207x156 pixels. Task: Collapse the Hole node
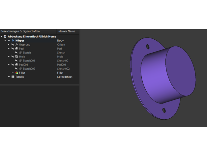pyautogui.click(x=9, y=57)
